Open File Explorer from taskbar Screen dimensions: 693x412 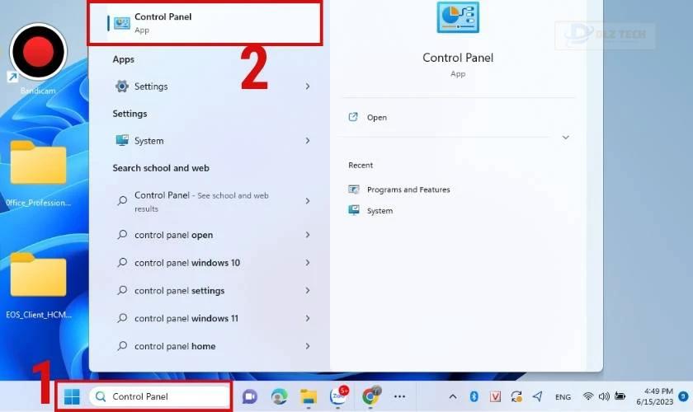coord(309,396)
